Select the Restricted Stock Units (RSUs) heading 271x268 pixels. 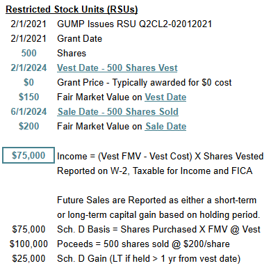[x=72, y=10]
